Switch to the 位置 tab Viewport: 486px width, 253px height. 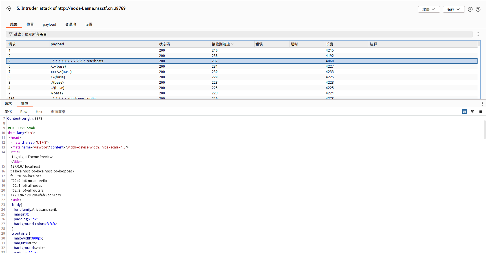[30, 25]
